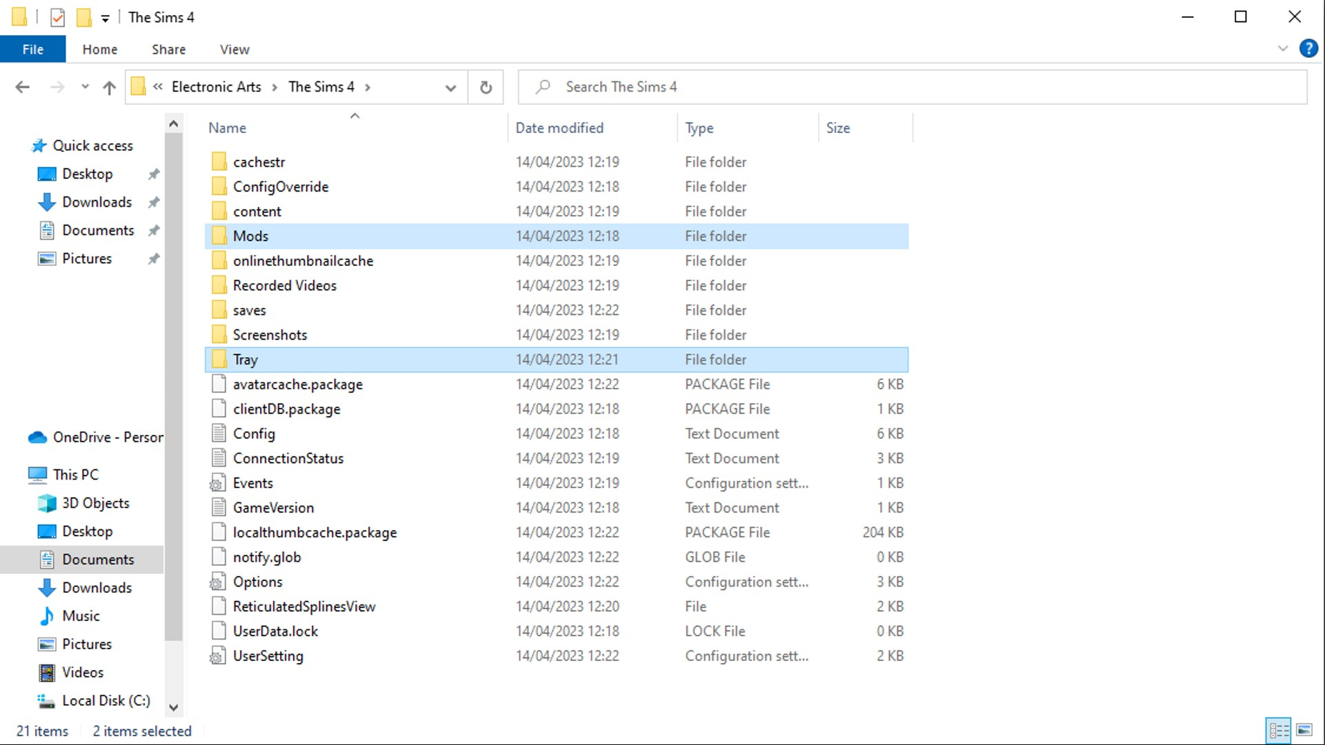Switch to Large icons view layout icon

(x=1304, y=731)
